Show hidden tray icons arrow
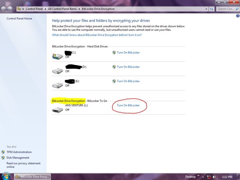 pos(203,177)
